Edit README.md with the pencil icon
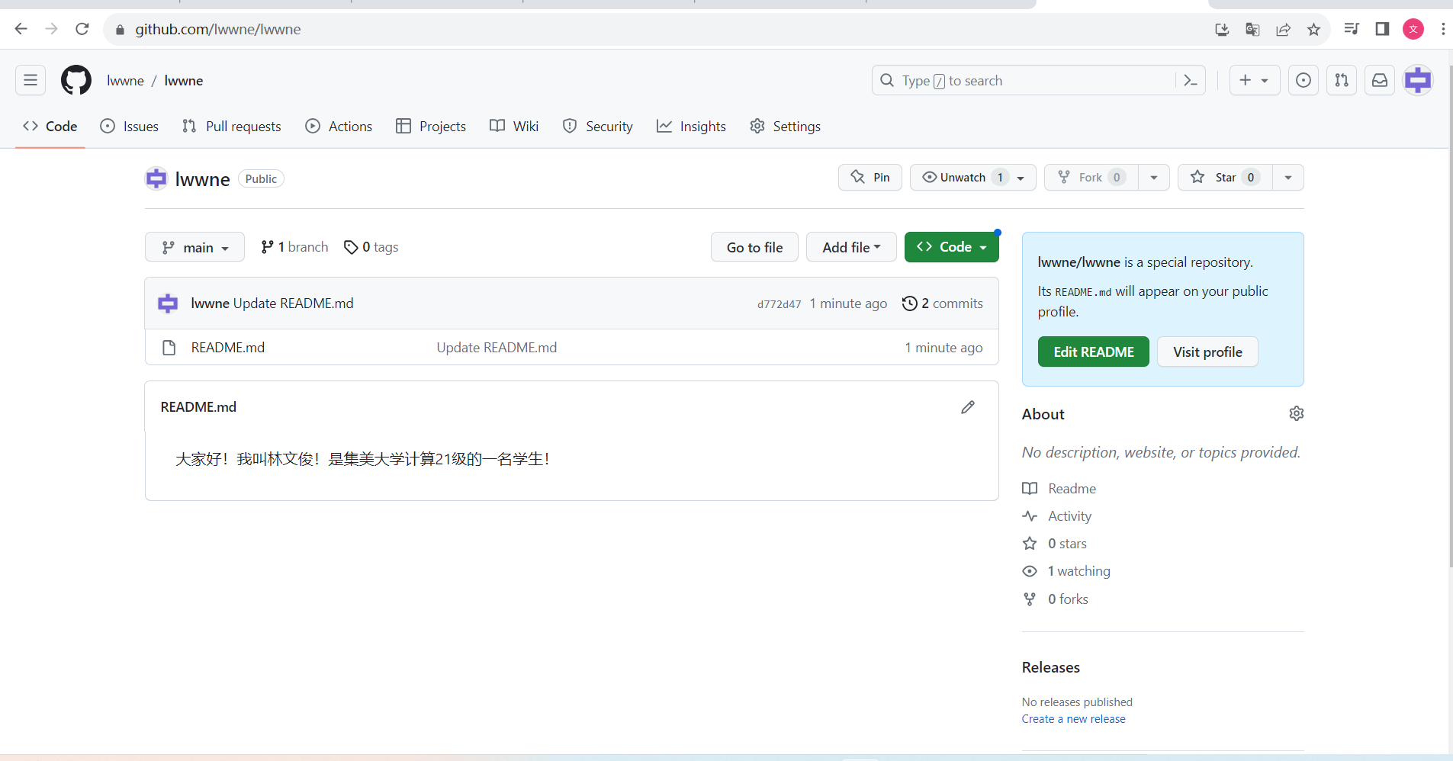The height and width of the screenshot is (761, 1453). 968,407
